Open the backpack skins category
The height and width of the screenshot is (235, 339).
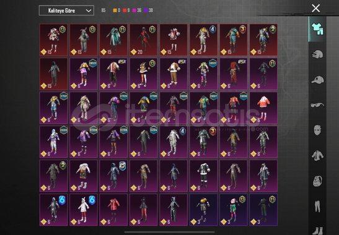click(317, 181)
